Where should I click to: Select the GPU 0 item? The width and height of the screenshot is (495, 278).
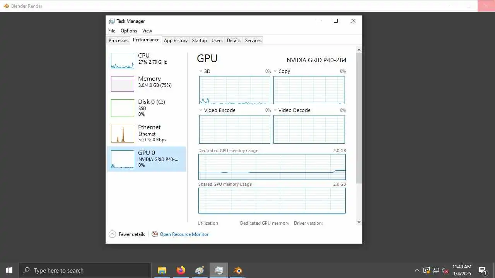click(146, 159)
